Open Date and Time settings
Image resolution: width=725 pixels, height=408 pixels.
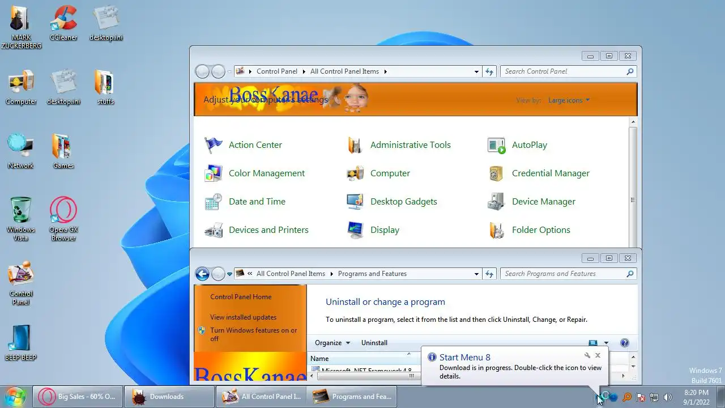245,202
